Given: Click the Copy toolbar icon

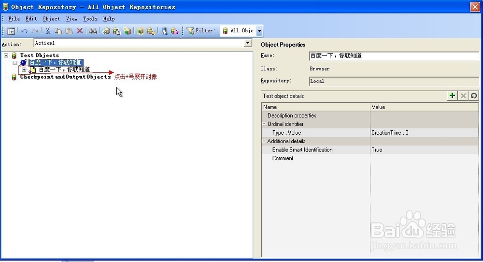Looking at the screenshot, I should click(58, 31).
